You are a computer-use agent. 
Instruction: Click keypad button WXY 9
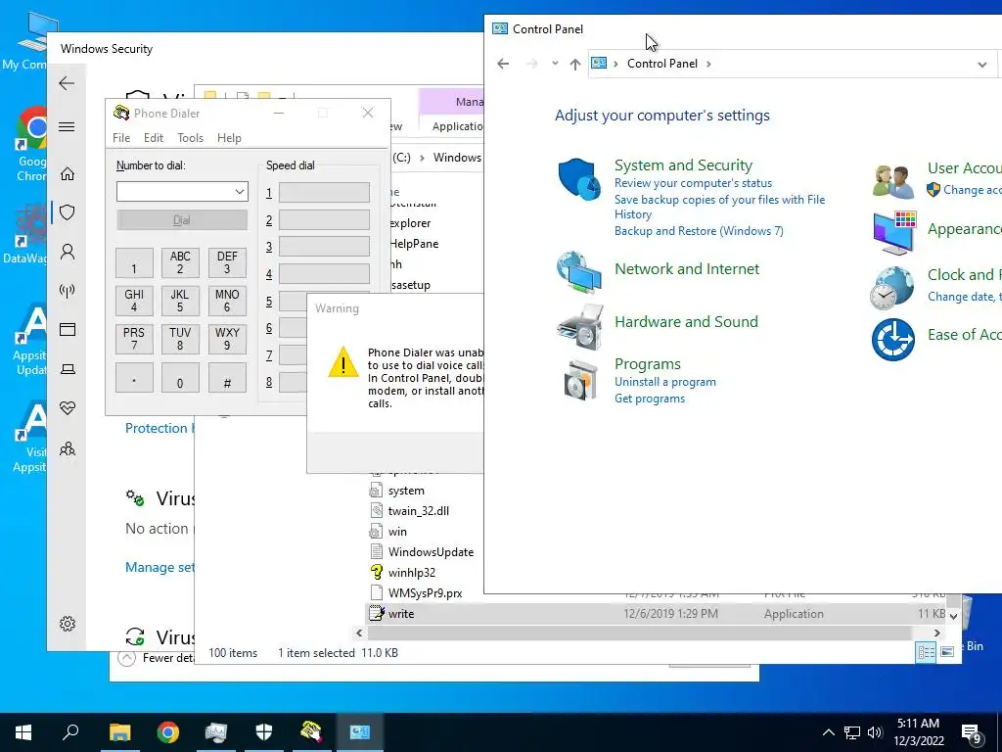pos(227,339)
